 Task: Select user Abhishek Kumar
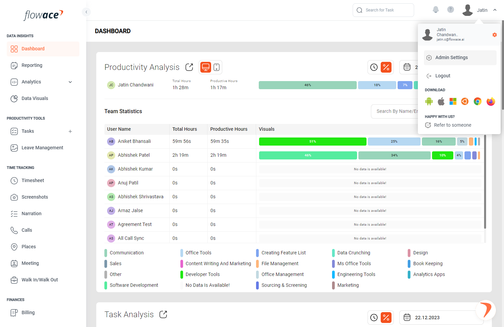[x=135, y=169]
